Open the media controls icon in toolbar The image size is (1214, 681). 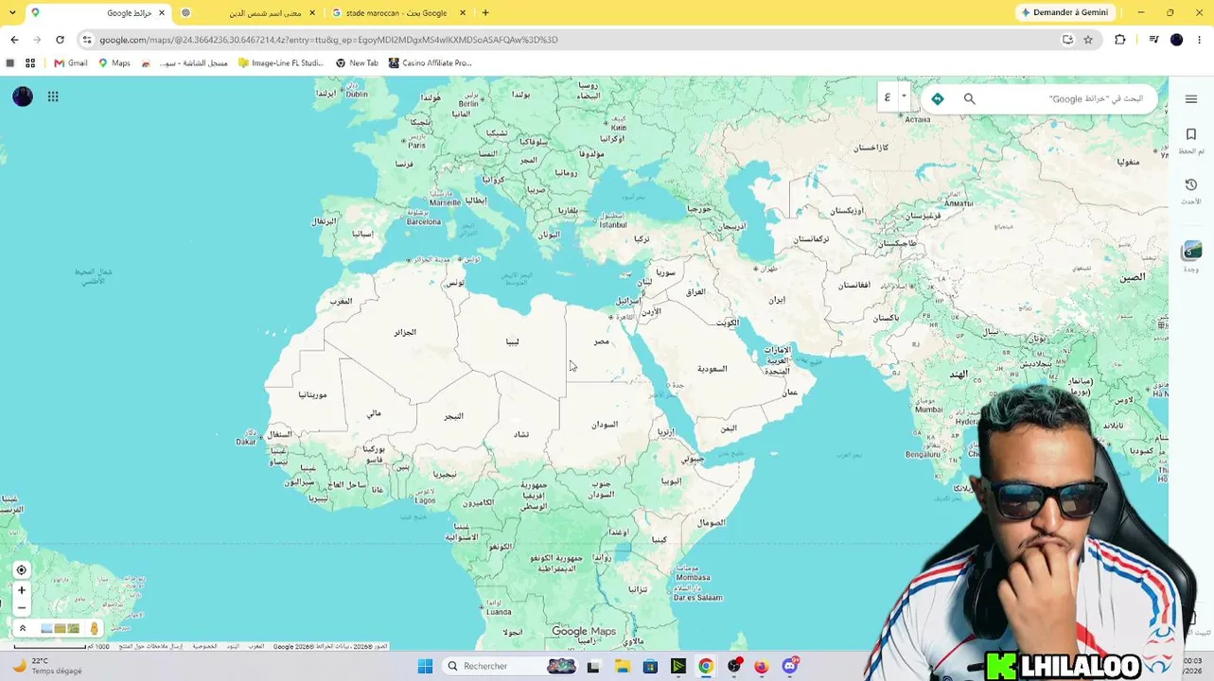coord(1153,40)
